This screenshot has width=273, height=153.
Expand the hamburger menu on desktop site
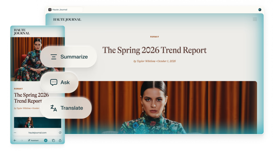(x=255, y=20)
